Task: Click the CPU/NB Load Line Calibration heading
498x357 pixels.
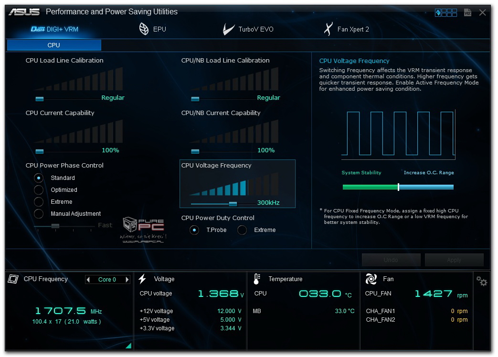Action: tap(225, 60)
